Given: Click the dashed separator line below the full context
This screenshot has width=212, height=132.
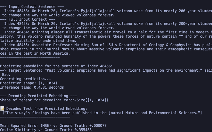Looking at the screenshot, I should (34, 58).
